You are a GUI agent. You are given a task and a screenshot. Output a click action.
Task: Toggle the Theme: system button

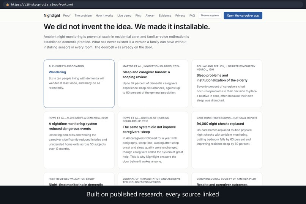210,16
